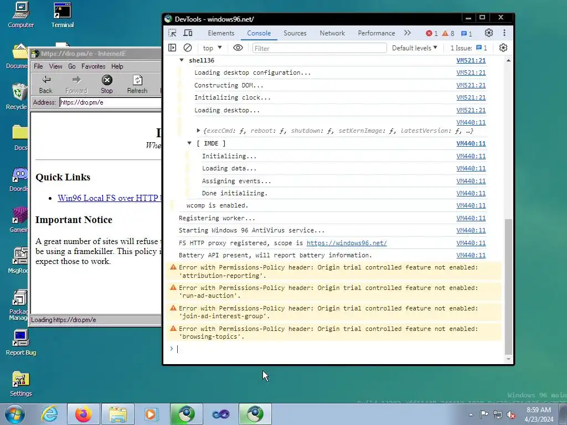
Task: Show hidden tray icons arrow
Action: pos(471,414)
